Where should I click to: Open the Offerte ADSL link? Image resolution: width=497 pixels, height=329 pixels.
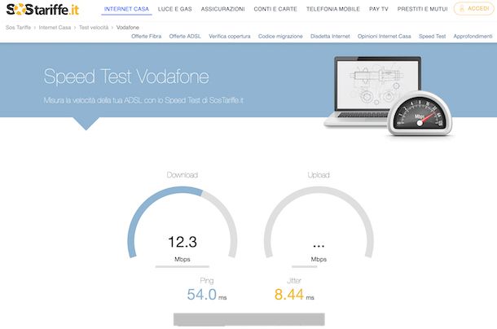pos(185,36)
